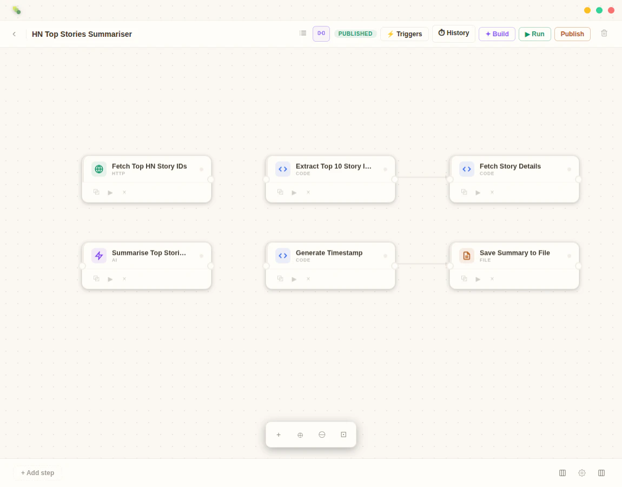Screen dimensions: 622x487
Task: Click file icon on Save Summary to File
Action: [466, 255]
